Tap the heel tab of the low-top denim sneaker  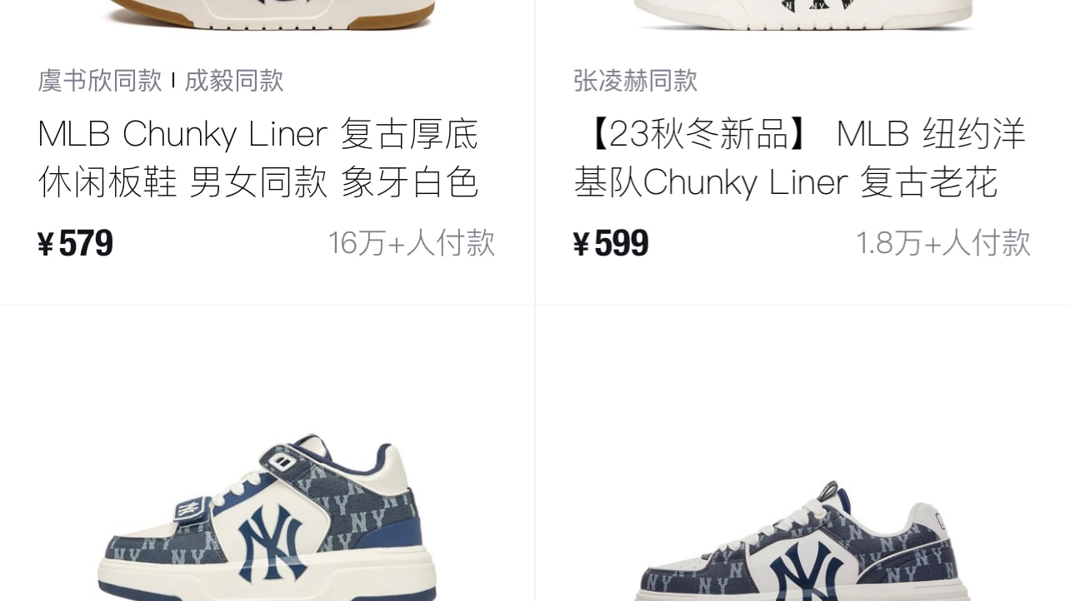tap(942, 521)
